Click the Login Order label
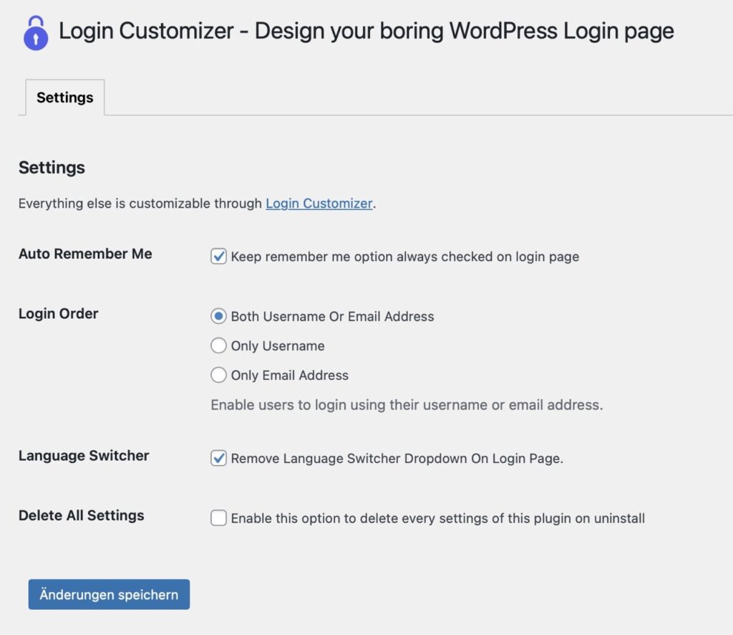This screenshot has height=635, width=733. 59,313
